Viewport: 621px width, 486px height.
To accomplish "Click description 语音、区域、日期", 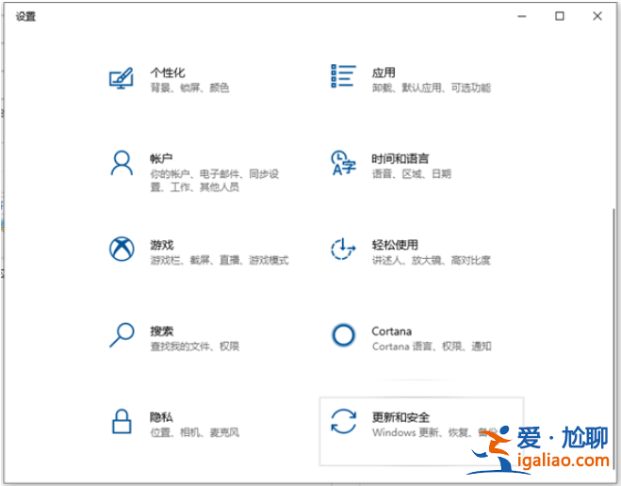I will pyautogui.click(x=412, y=174).
